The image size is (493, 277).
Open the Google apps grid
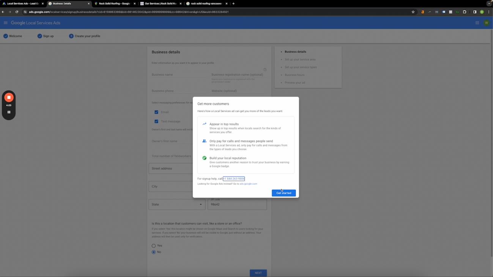click(x=477, y=23)
